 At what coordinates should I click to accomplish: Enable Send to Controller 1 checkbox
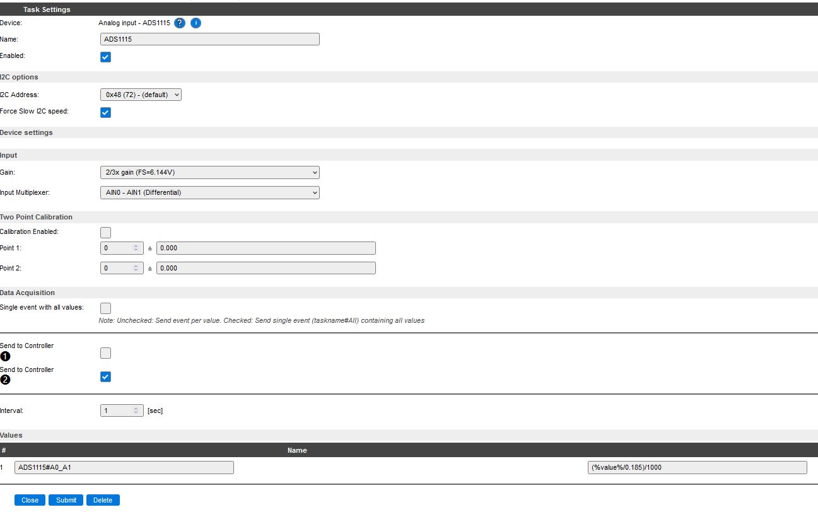click(x=106, y=353)
